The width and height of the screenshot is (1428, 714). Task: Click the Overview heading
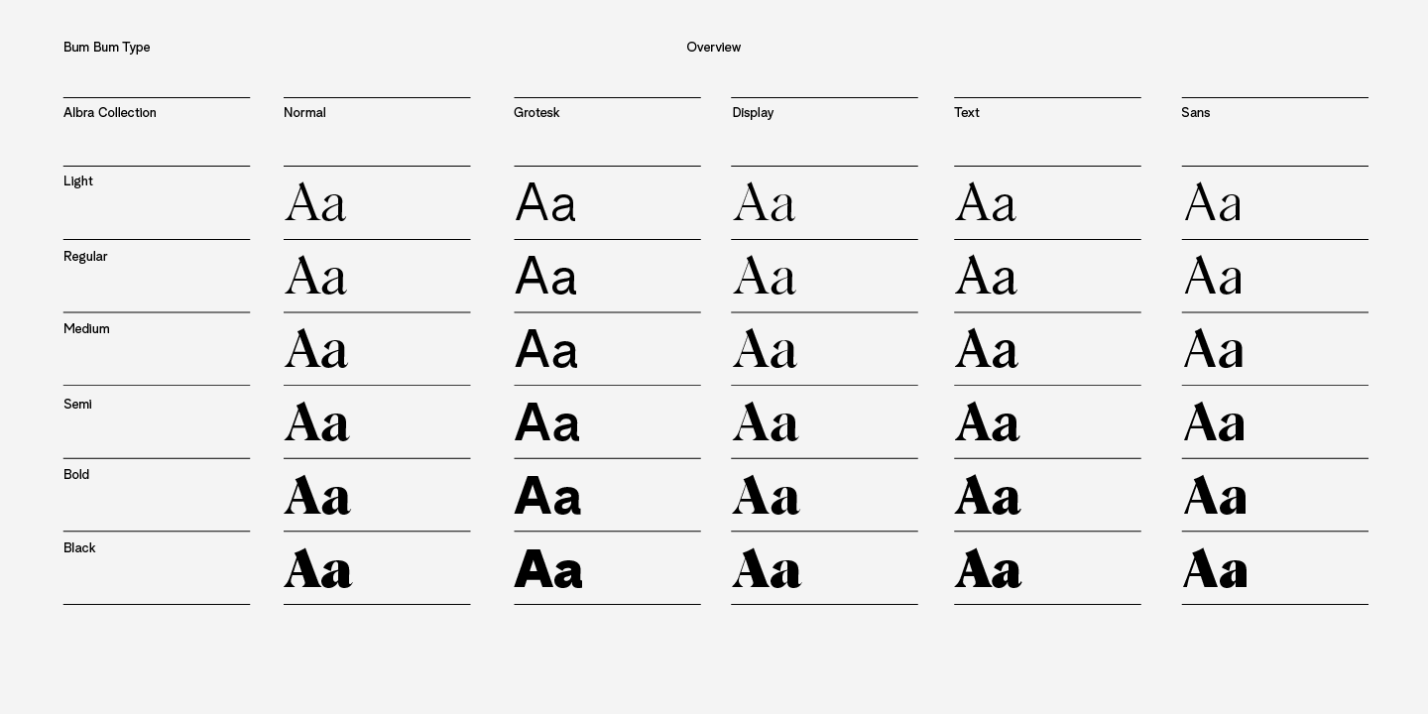[713, 48]
